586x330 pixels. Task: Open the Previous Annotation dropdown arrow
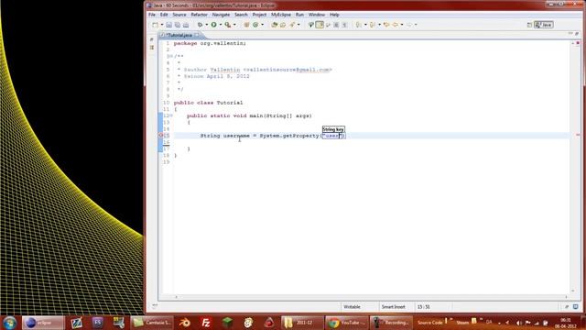pyautogui.click(x=379, y=25)
